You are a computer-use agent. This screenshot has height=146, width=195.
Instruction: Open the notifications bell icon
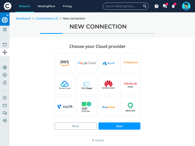(x=173, y=6)
